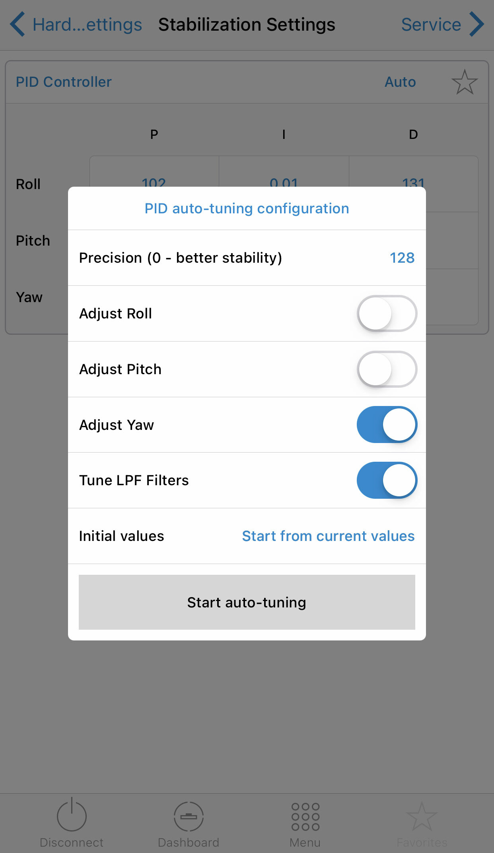Image resolution: width=494 pixels, height=853 pixels.
Task: Enable the Adjust Roll switch
Action: (x=387, y=313)
